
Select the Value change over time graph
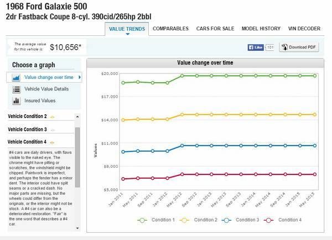(x=44, y=77)
